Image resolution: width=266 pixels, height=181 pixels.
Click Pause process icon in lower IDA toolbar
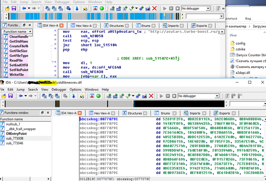(x=167, y=96)
